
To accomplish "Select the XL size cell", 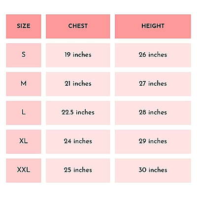I will 24,142.
